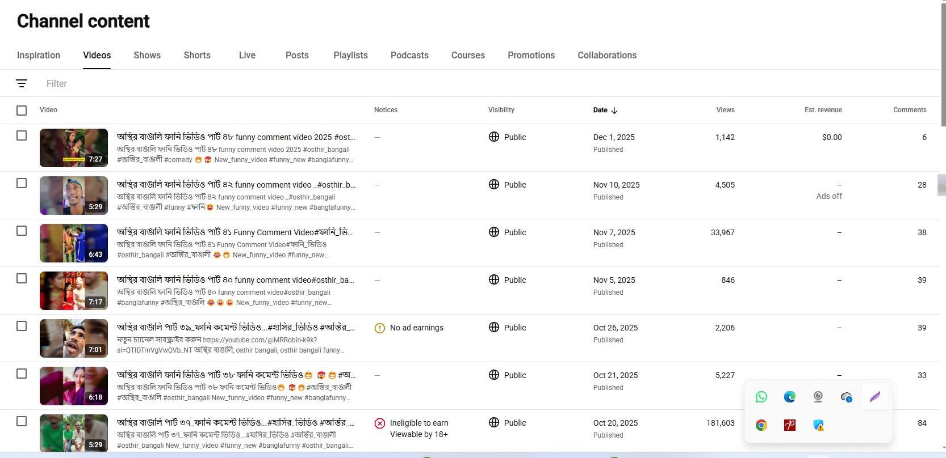Click the 84 comments count

click(x=922, y=423)
